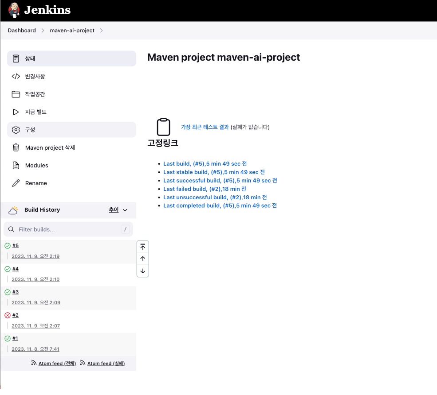437x395 pixels.
Task: Open build #4 link
Action: [x=16, y=269]
